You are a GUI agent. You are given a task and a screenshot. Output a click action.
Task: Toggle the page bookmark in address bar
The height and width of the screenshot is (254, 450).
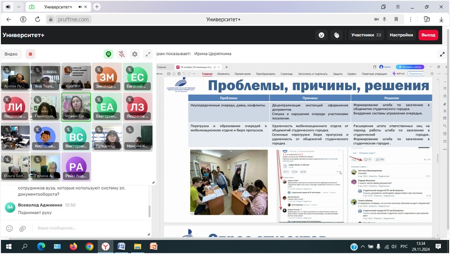(x=396, y=19)
